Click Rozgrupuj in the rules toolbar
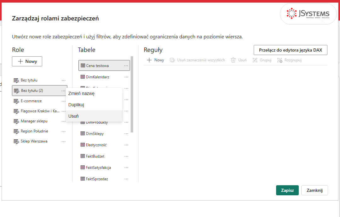The width and height of the screenshot is (340, 217). pyautogui.click(x=289, y=60)
